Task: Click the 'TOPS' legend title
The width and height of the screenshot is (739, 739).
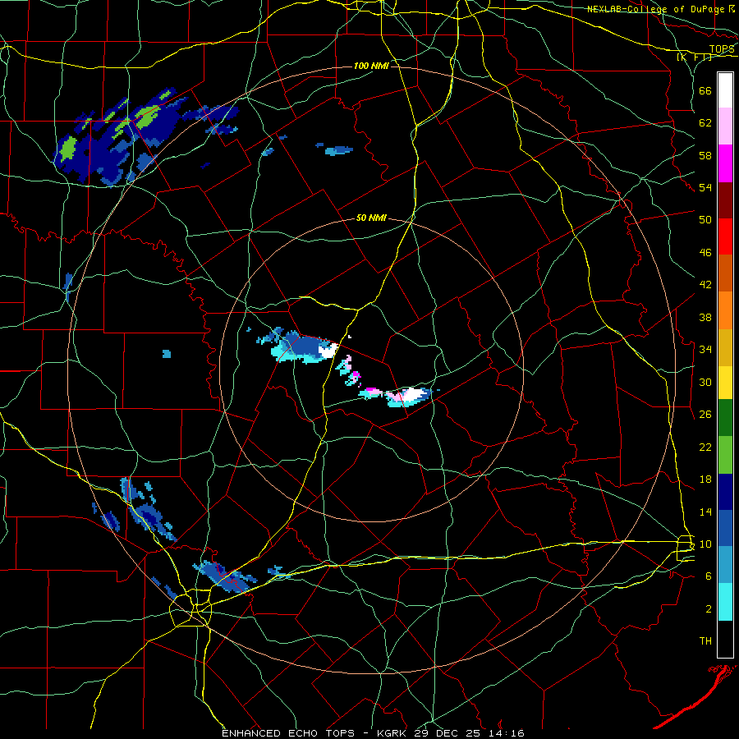Action: tap(722, 49)
